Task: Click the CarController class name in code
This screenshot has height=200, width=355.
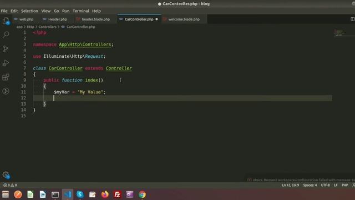Action: pos(65,68)
